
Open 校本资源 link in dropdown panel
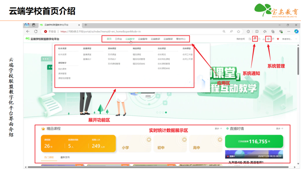point(62,54)
